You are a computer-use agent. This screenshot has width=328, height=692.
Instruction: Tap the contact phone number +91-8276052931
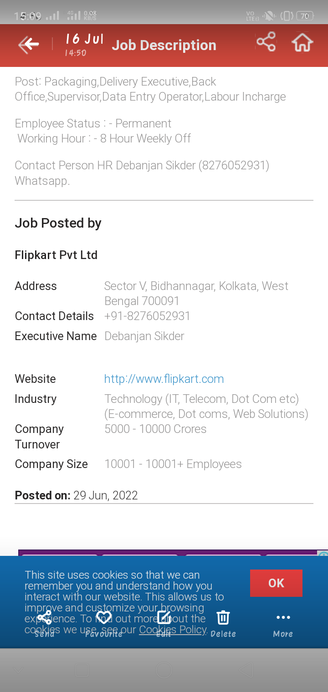tap(147, 316)
